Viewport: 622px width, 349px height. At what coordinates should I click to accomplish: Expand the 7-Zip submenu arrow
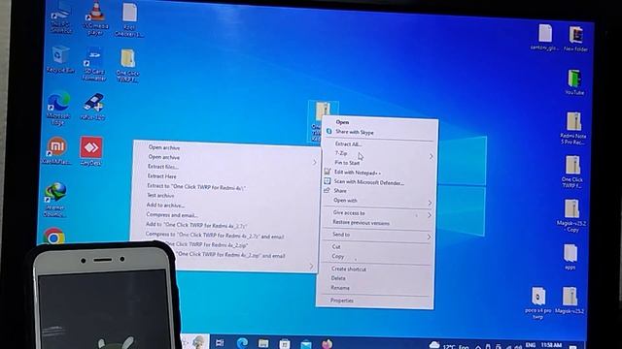point(431,157)
